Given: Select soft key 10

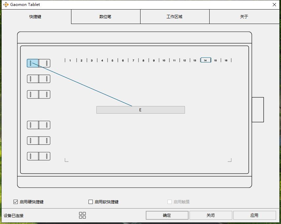Looking at the screenshot, I should coord(164,60).
